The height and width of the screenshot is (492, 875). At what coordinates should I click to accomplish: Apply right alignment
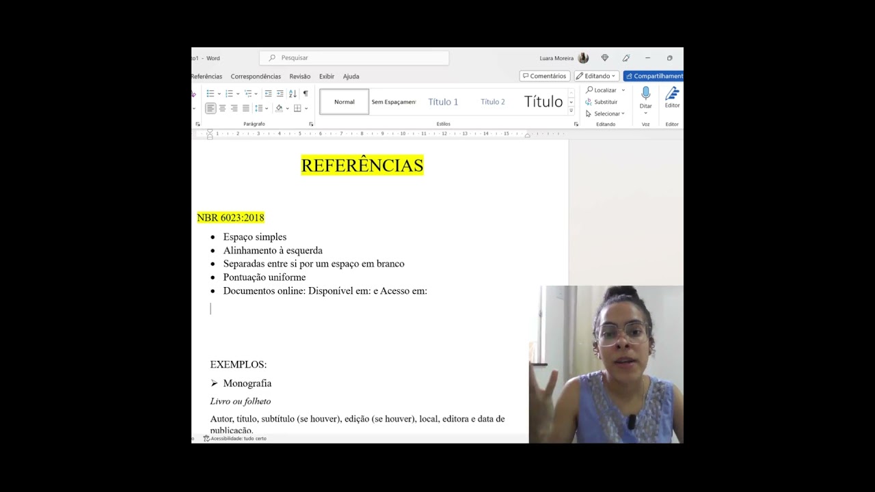pos(234,108)
